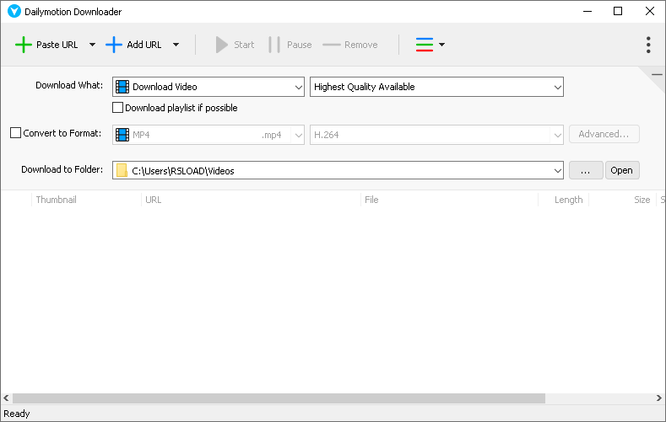Click the File column header
This screenshot has height=422, width=666.
[x=449, y=200]
